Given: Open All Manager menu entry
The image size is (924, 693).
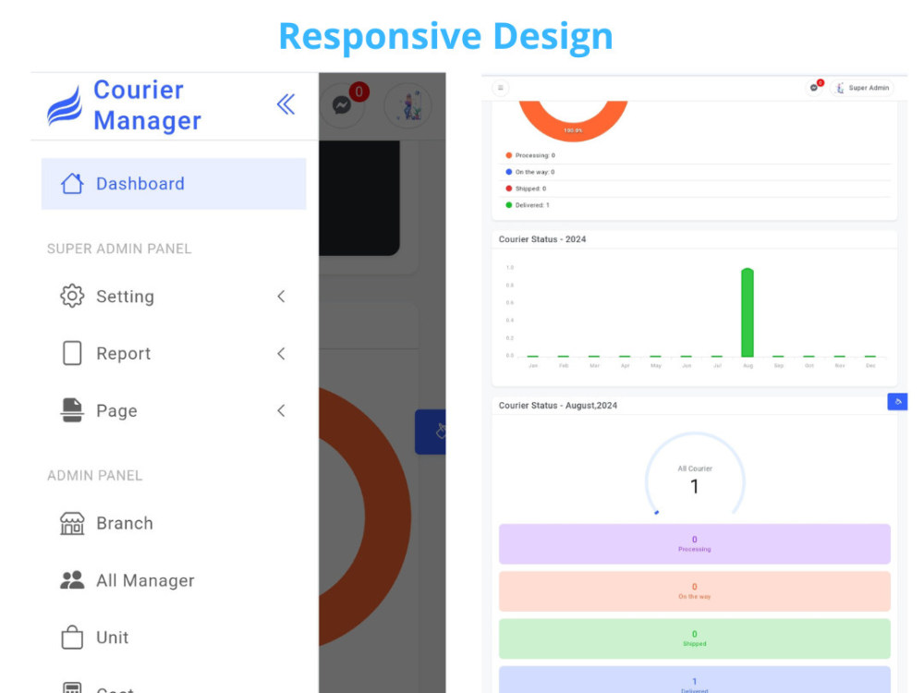Looking at the screenshot, I should tap(174, 580).
